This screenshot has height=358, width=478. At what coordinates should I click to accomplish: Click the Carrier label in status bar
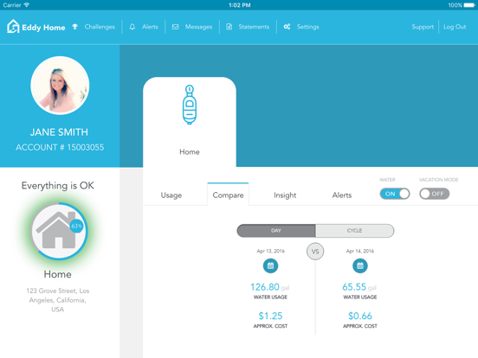pyautogui.click(x=12, y=5)
